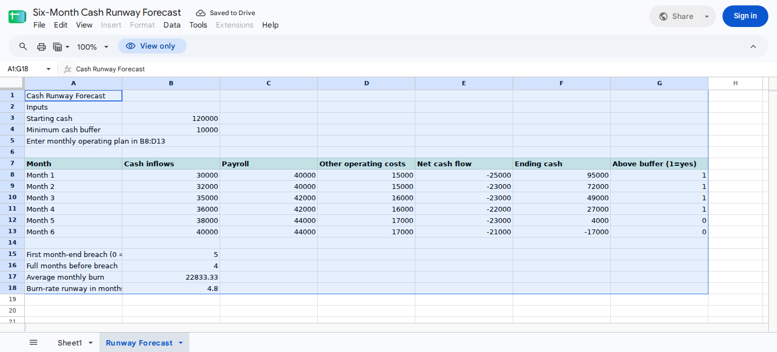Search the menus magnifier icon

[23, 46]
